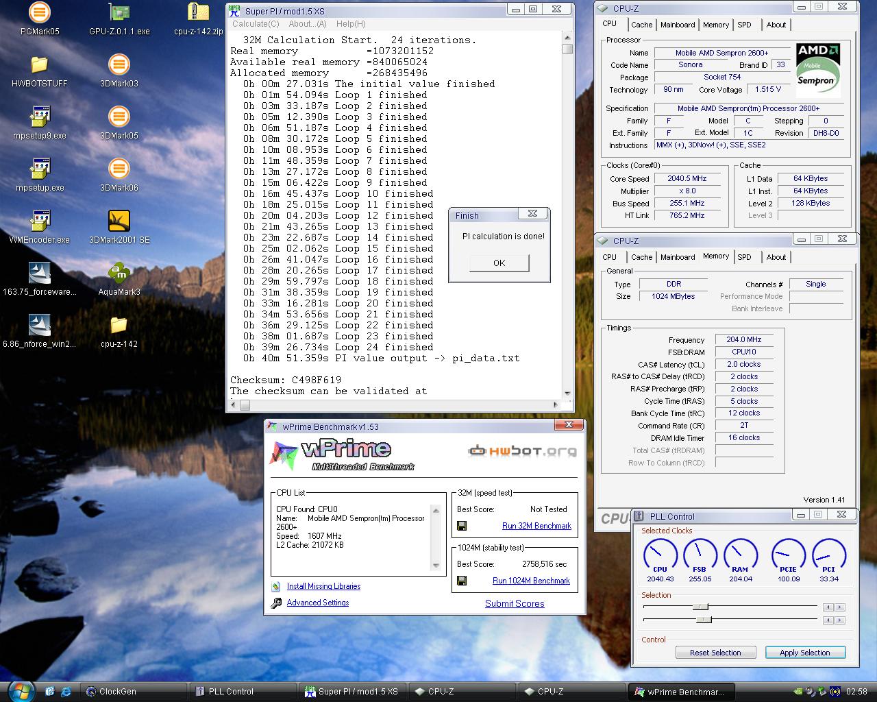Click hwbot.org logo in wPrime
The image size is (877, 702).
(522, 451)
